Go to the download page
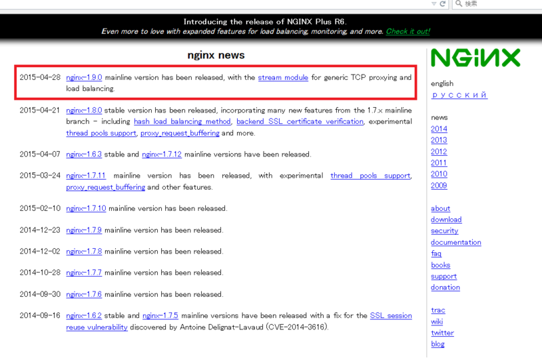542x362 pixels. pyautogui.click(x=446, y=220)
